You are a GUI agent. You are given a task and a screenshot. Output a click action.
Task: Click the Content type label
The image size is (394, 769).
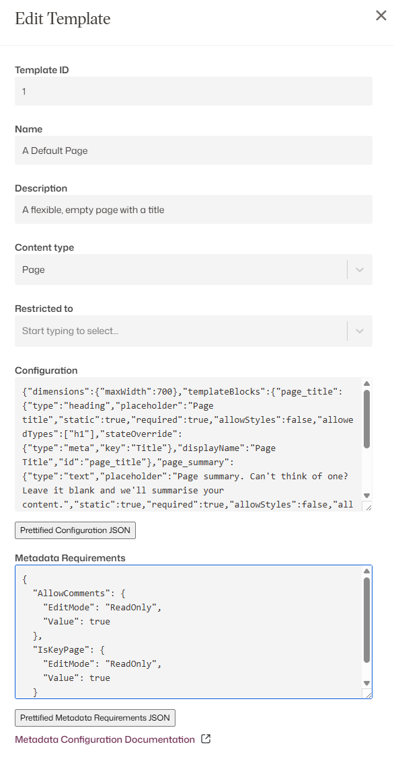44,247
